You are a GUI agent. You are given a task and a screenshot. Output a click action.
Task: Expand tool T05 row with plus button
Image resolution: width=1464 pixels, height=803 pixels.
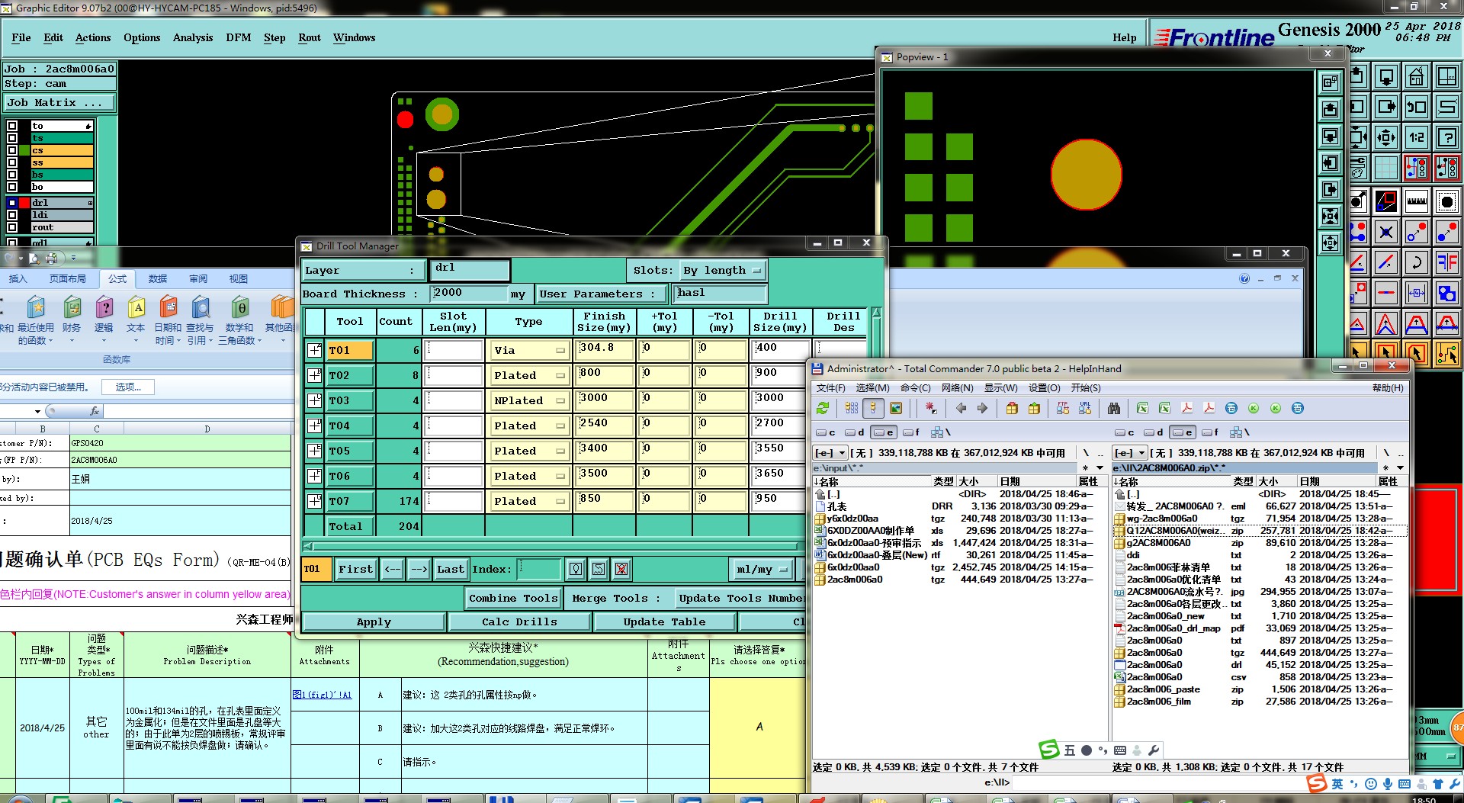click(314, 451)
